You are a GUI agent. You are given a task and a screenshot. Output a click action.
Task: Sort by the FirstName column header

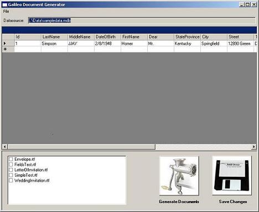click(x=134, y=37)
